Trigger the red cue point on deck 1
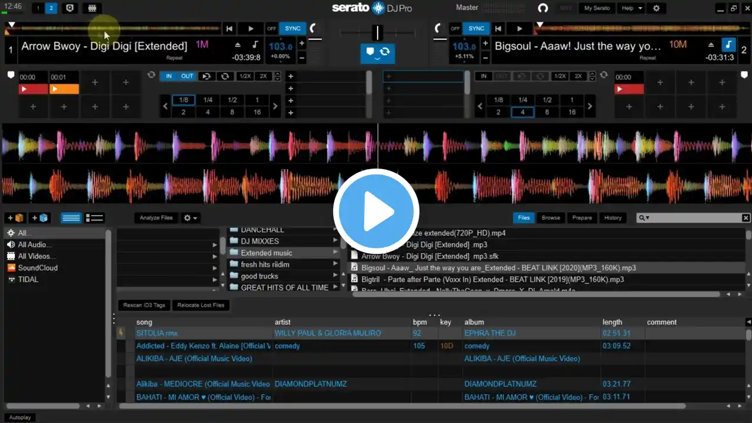The width and height of the screenshot is (752, 423). click(x=33, y=89)
